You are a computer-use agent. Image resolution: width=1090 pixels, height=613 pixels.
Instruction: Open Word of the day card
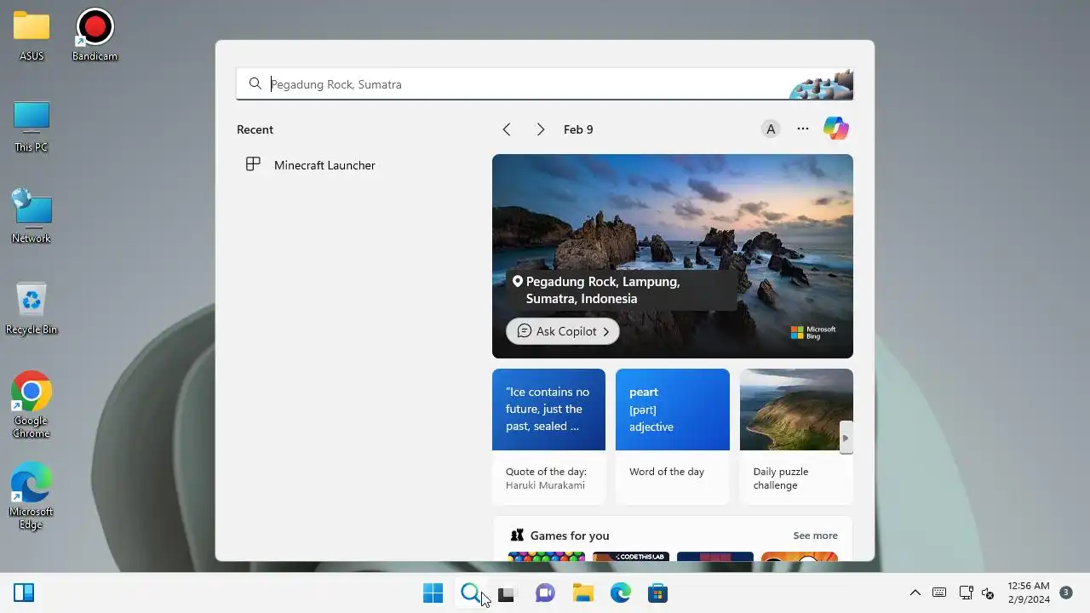[x=673, y=437]
